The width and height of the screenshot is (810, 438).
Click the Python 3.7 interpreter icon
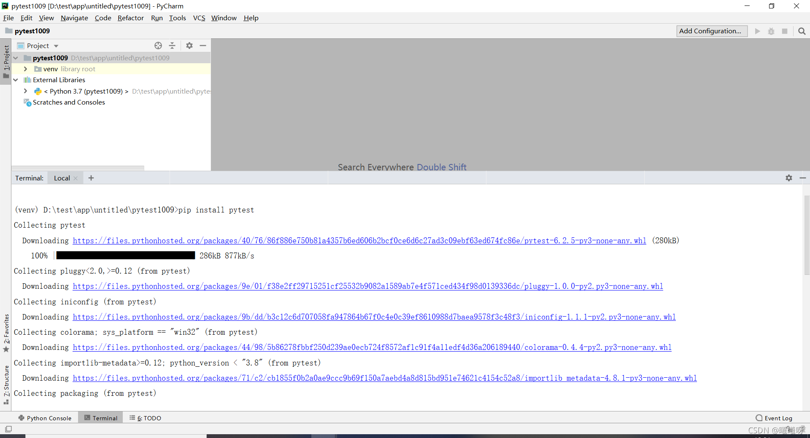tap(38, 91)
